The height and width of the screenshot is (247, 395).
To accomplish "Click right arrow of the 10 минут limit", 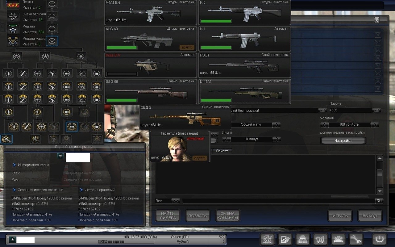I will [277, 139].
